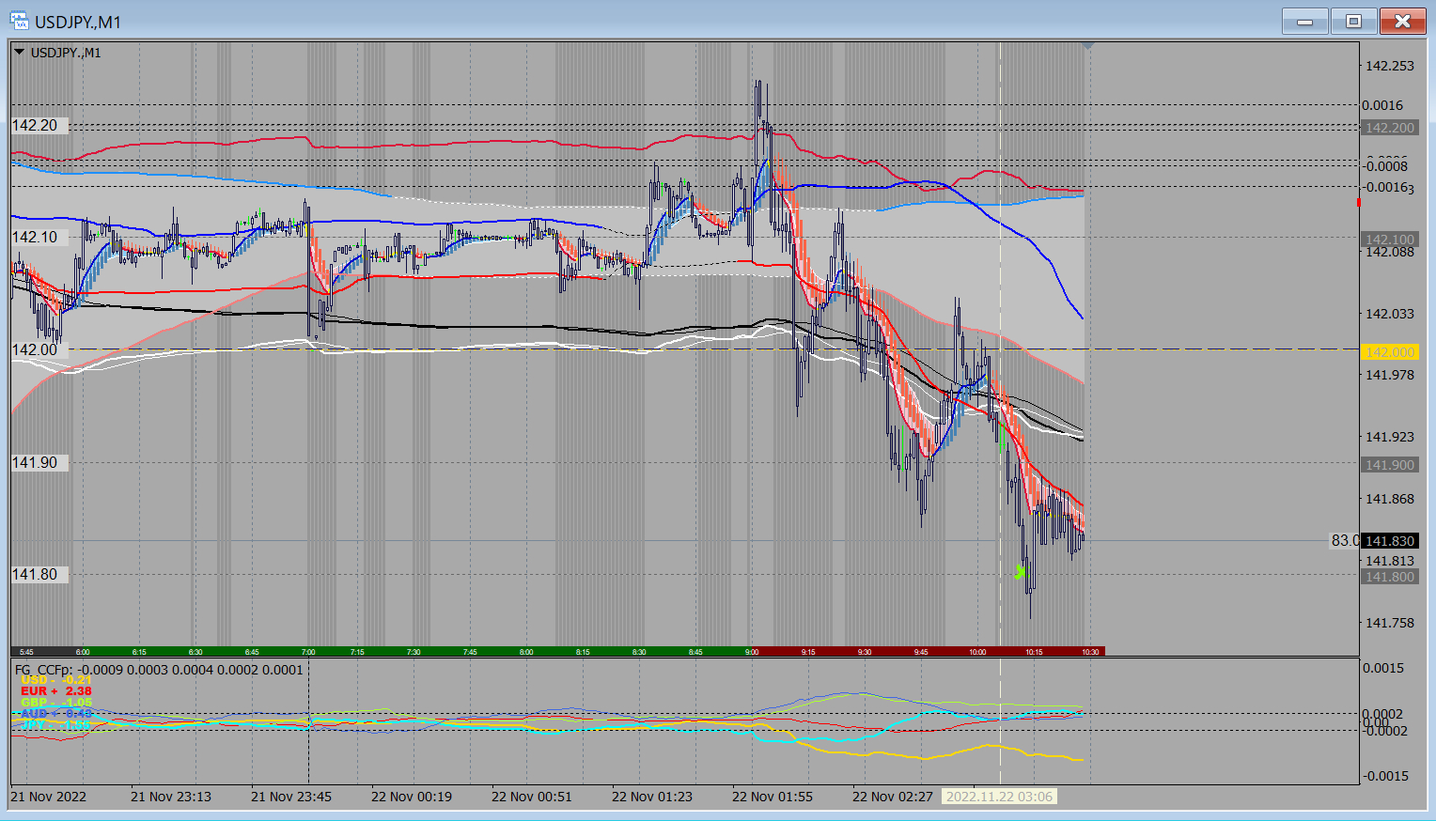Click the current price tag 141.830

coord(1390,541)
